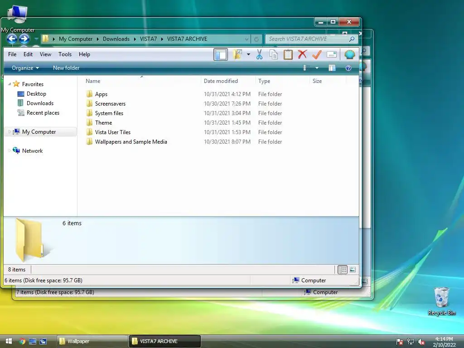Select My Computer in navigation pane
The width and height of the screenshot is (464, 348).
click(39, 132)
